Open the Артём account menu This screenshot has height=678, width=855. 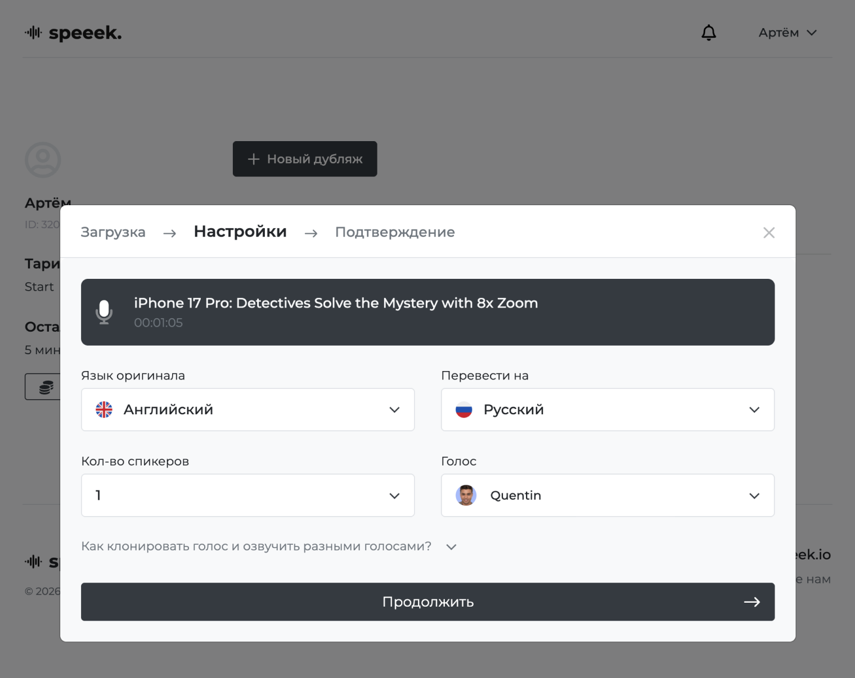[x=787, y=33]
